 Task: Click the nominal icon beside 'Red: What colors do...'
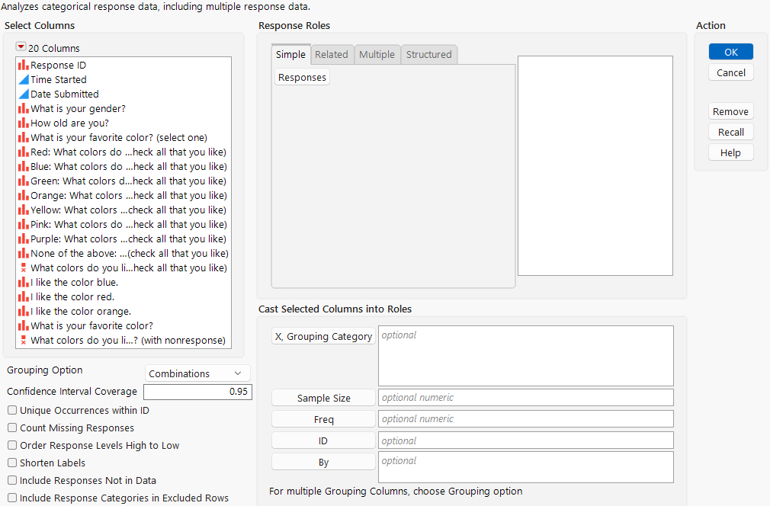coord(23,152)
